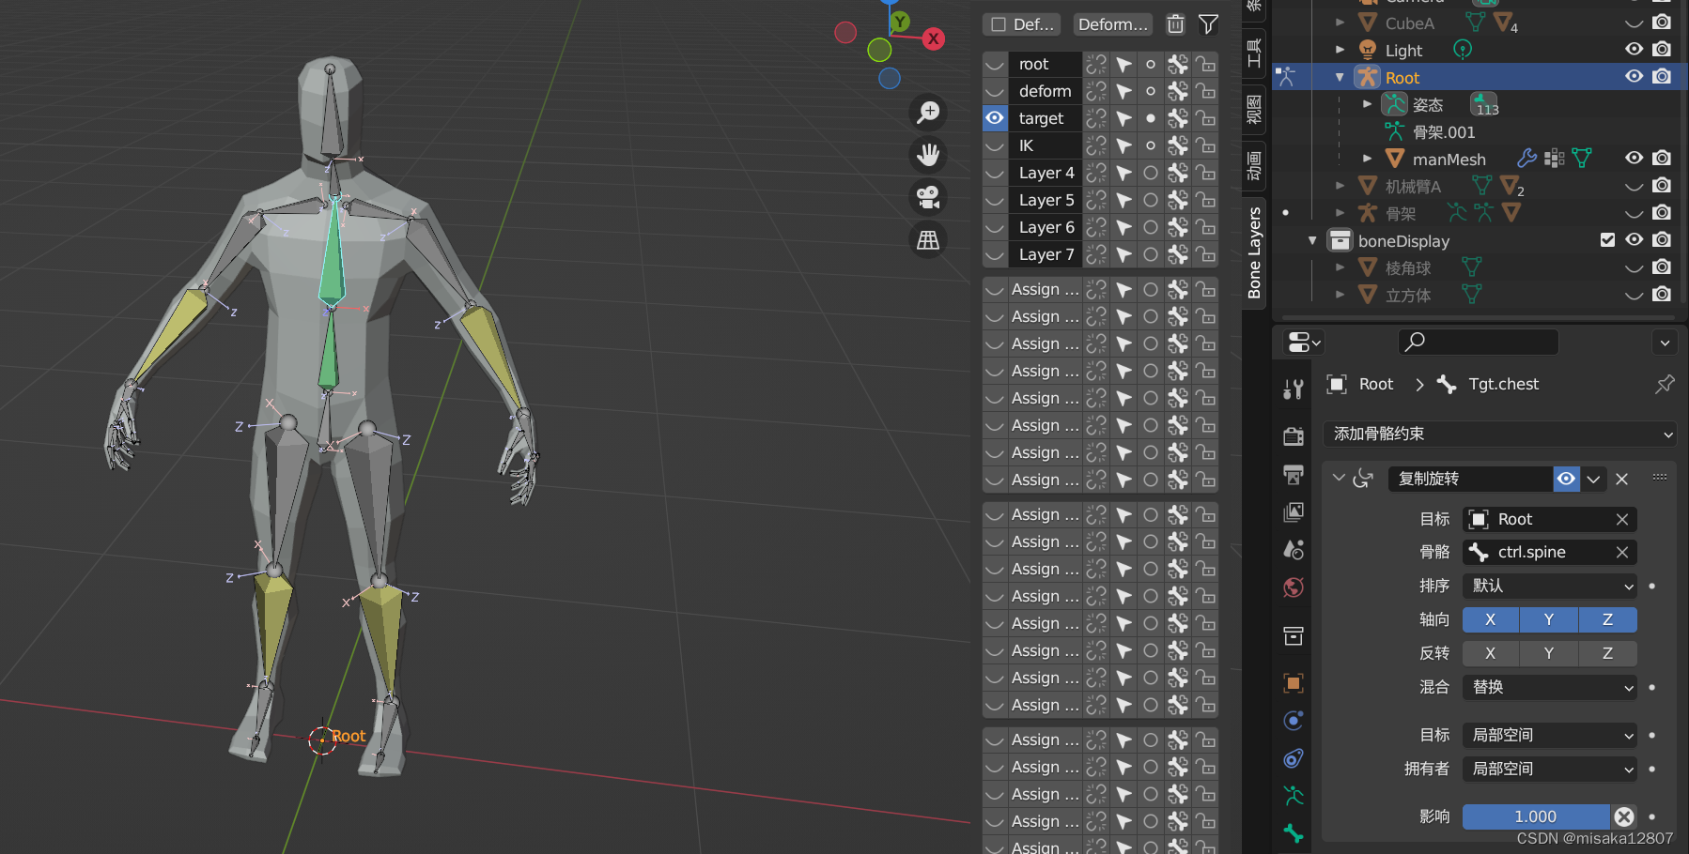Switch perspective/orthographic with the grid icon

click(928, 240)
